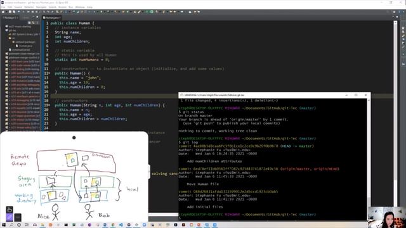Open the Help menu in Eclipse
The height and width of the screenshot is (228, 406).
pyautogui.click(x=89, y=7)
